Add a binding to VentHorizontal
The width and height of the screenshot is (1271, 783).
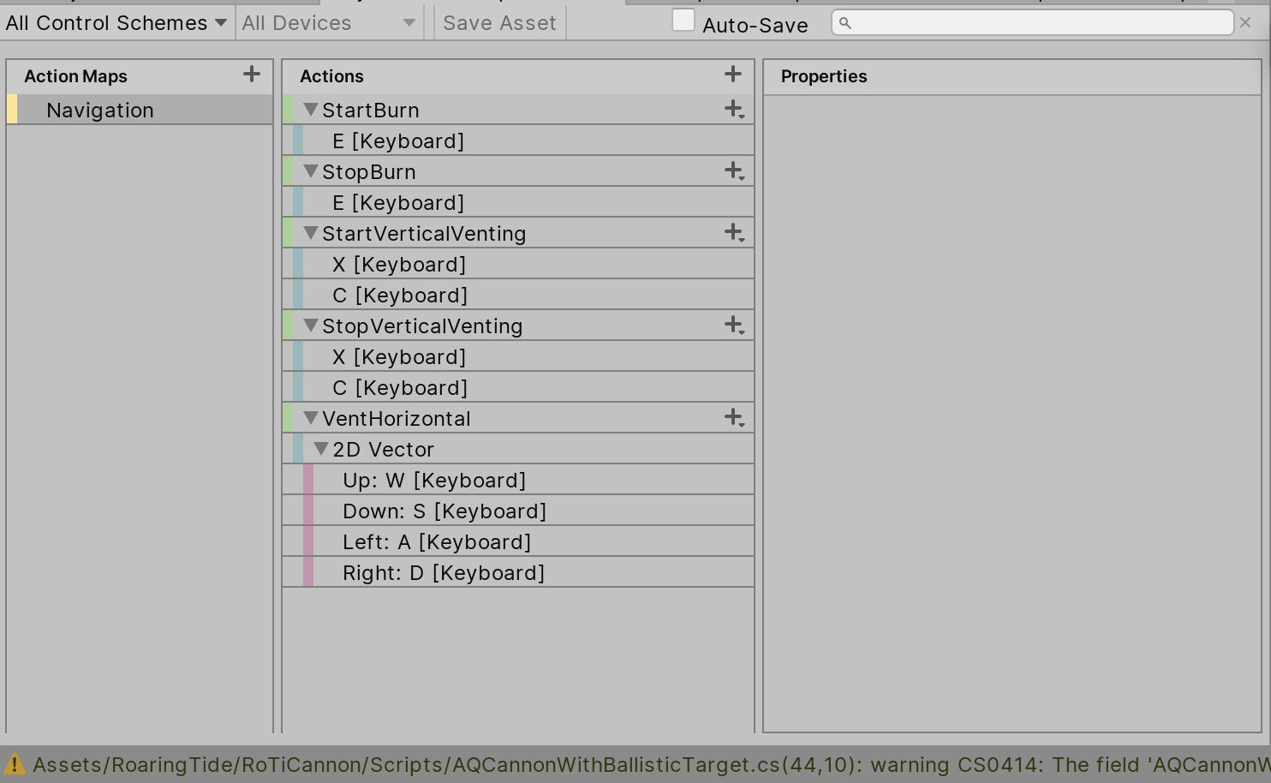732,417
